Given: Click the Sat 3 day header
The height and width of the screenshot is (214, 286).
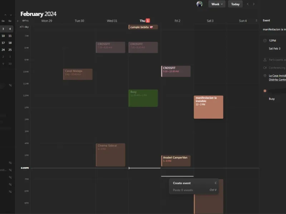Looking at the screenshot, I should tap(210, 21).
